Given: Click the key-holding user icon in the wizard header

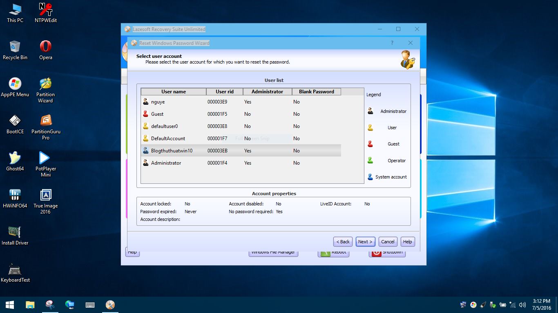Looking at the screenshot, I should 408,60.
